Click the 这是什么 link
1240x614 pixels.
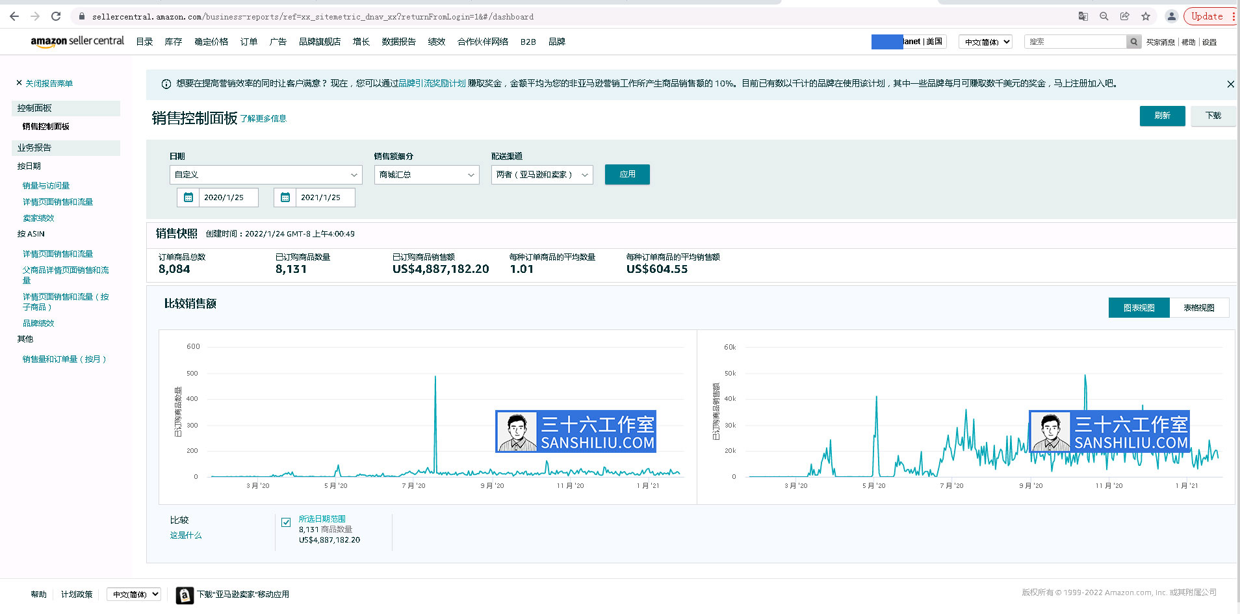(x=186, y=535)
